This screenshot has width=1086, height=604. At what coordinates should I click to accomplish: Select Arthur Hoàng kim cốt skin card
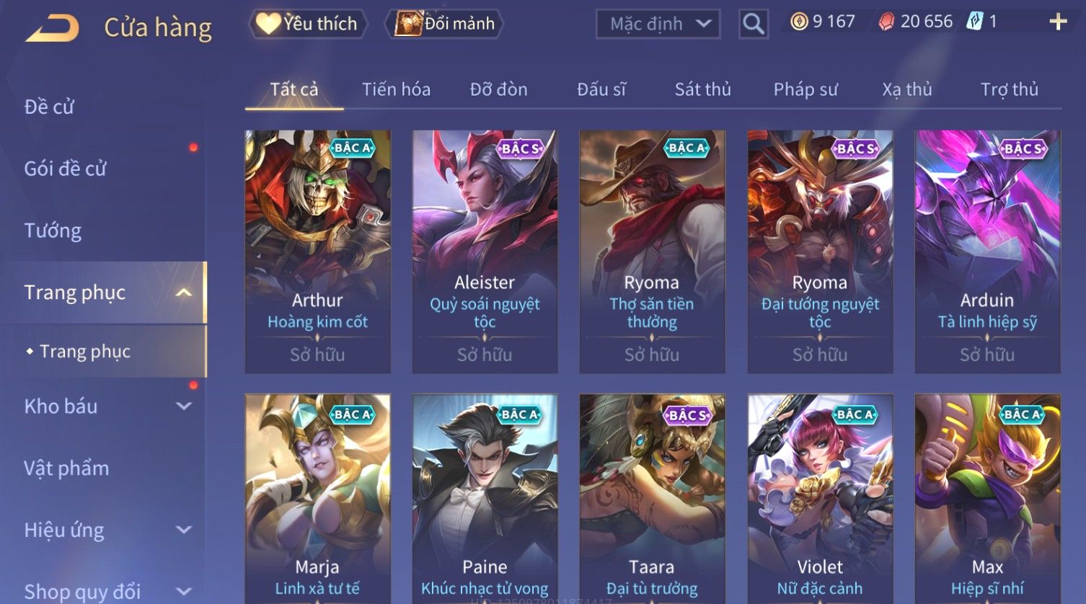tap(317, 252)
